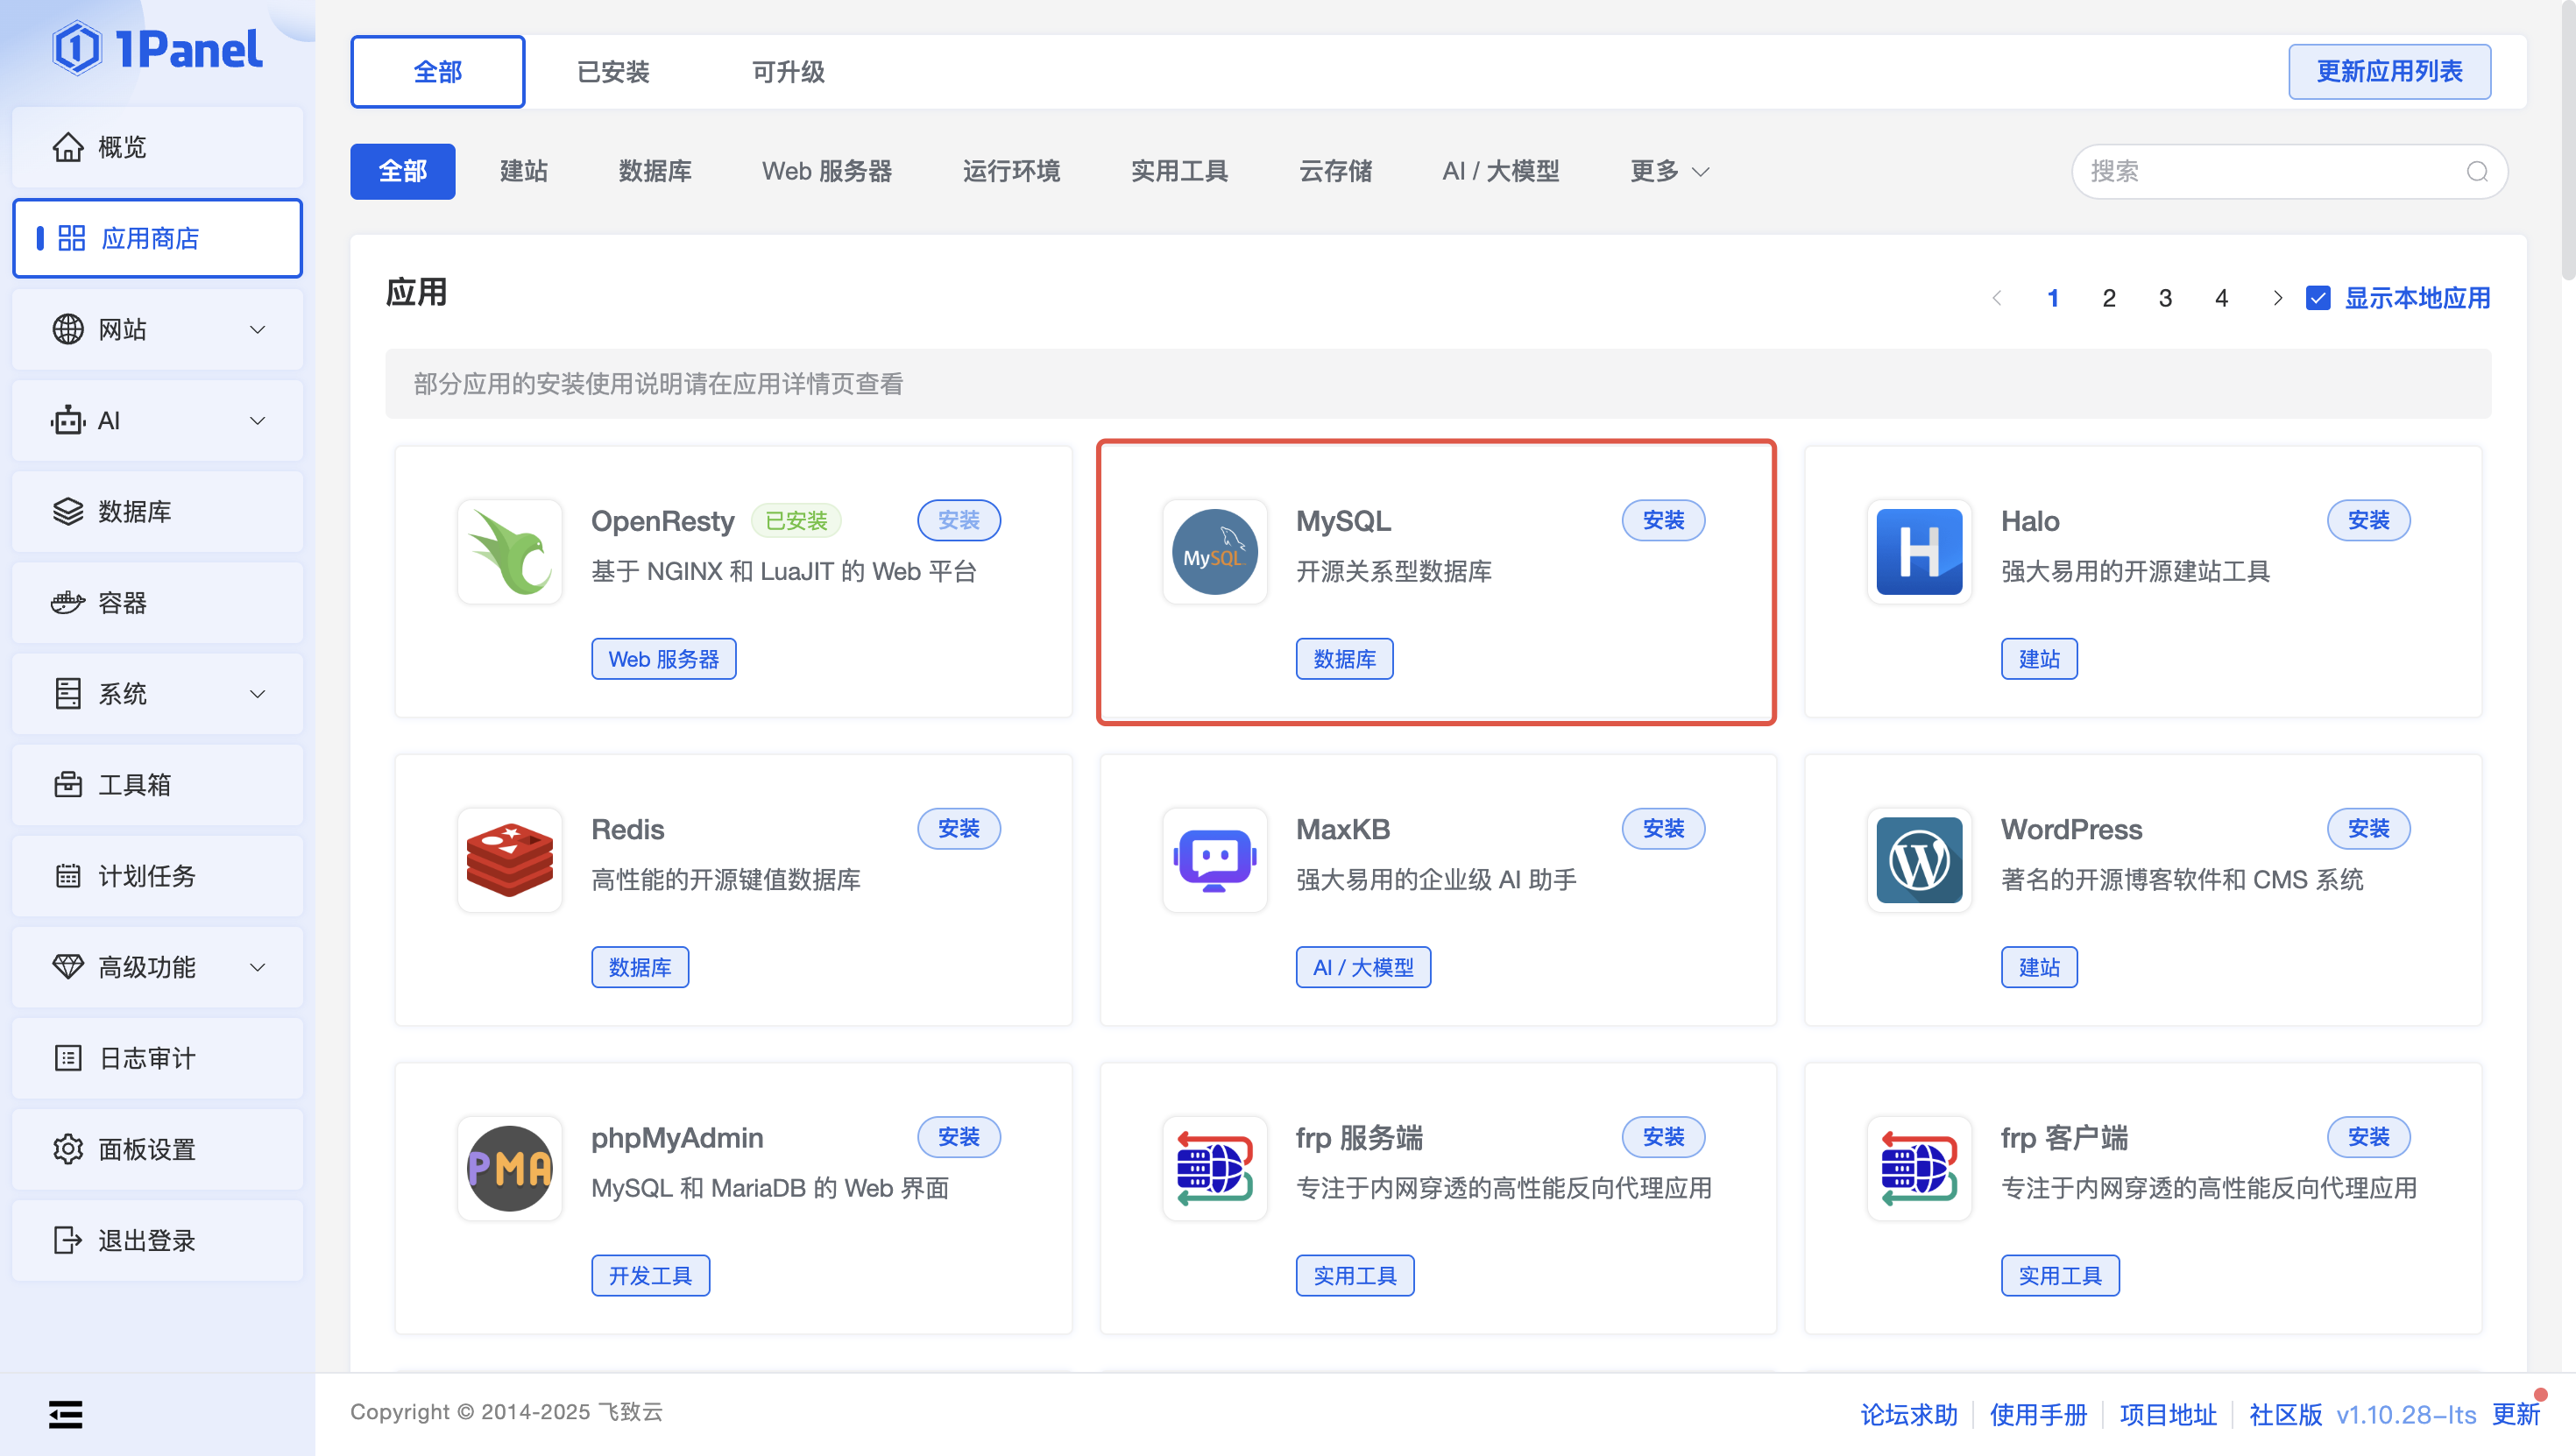Toggle the 显示本地应用 checkbox

(x=2318, y=298)
